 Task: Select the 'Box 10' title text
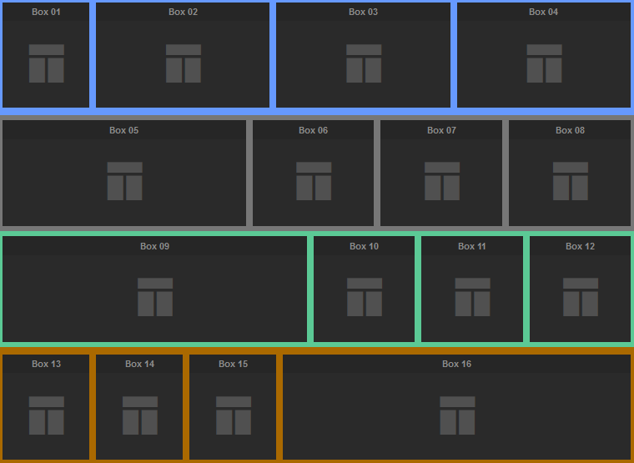coord(365,246)
